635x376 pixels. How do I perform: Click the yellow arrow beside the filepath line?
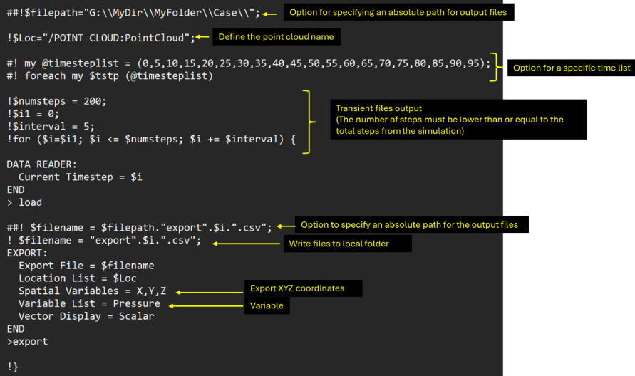click(x=270, y=13)
